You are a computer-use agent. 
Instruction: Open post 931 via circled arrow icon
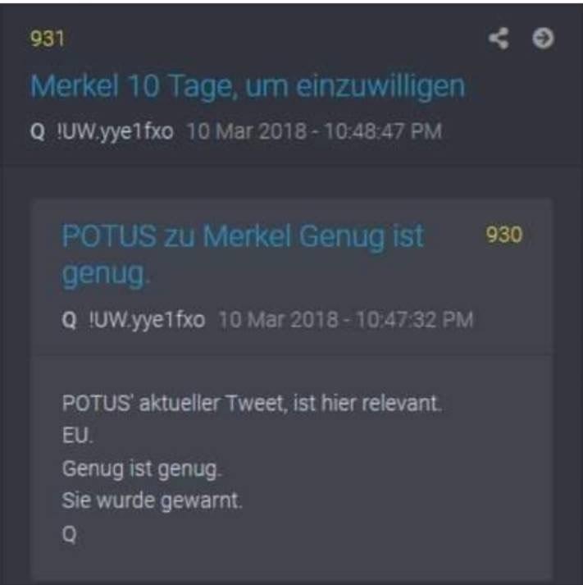pyautogui.click(x=543, y=39)
